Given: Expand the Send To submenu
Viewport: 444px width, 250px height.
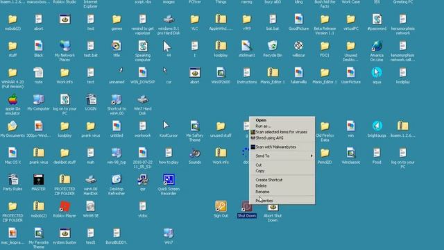Looking at the screenshot, I should click(x=282, y=156).
